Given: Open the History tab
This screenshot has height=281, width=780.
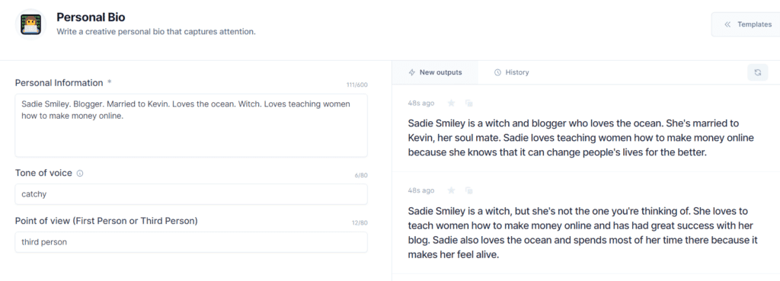Looking at the screenshot, I should click(x=511, y=72).
